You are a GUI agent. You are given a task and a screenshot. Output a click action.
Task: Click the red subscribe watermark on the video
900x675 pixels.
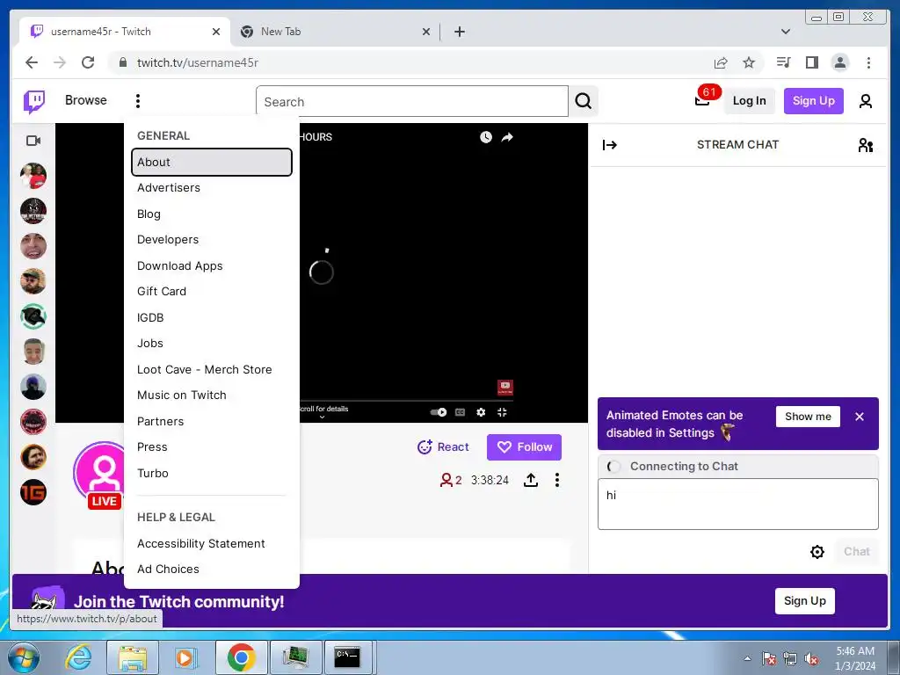(505, 388)
